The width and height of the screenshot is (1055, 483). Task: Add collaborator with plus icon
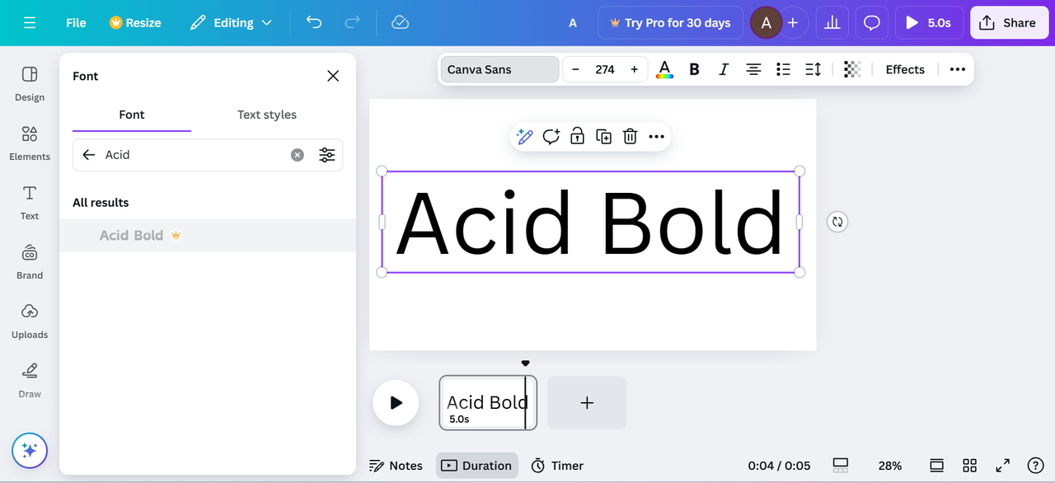tap(793, 23)
